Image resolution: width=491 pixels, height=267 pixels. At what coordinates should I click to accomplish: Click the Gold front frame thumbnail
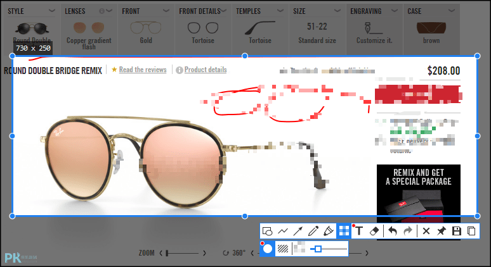pyautogui.click(x=146, y=28)
